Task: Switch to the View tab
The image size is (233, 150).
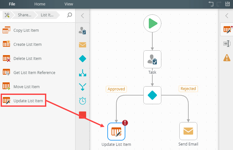Action: [69, 4]
